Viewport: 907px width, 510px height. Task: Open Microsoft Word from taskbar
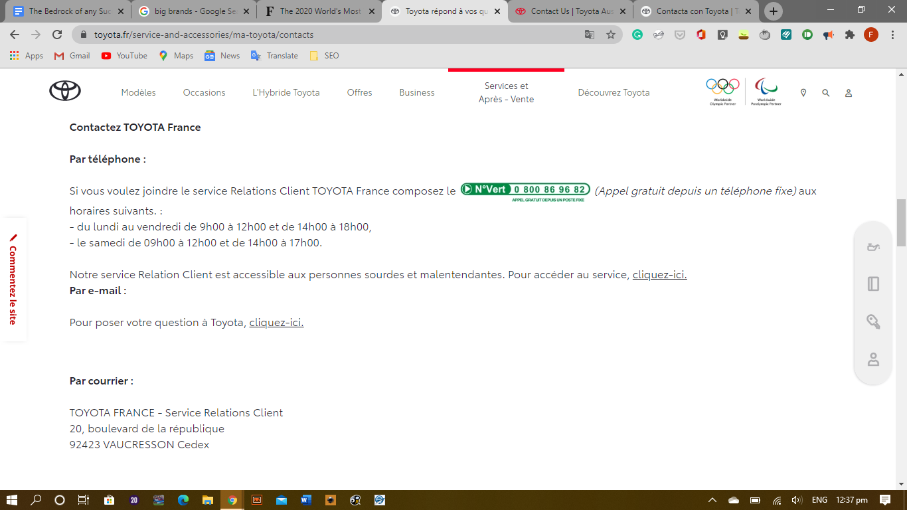coord(306,500)
